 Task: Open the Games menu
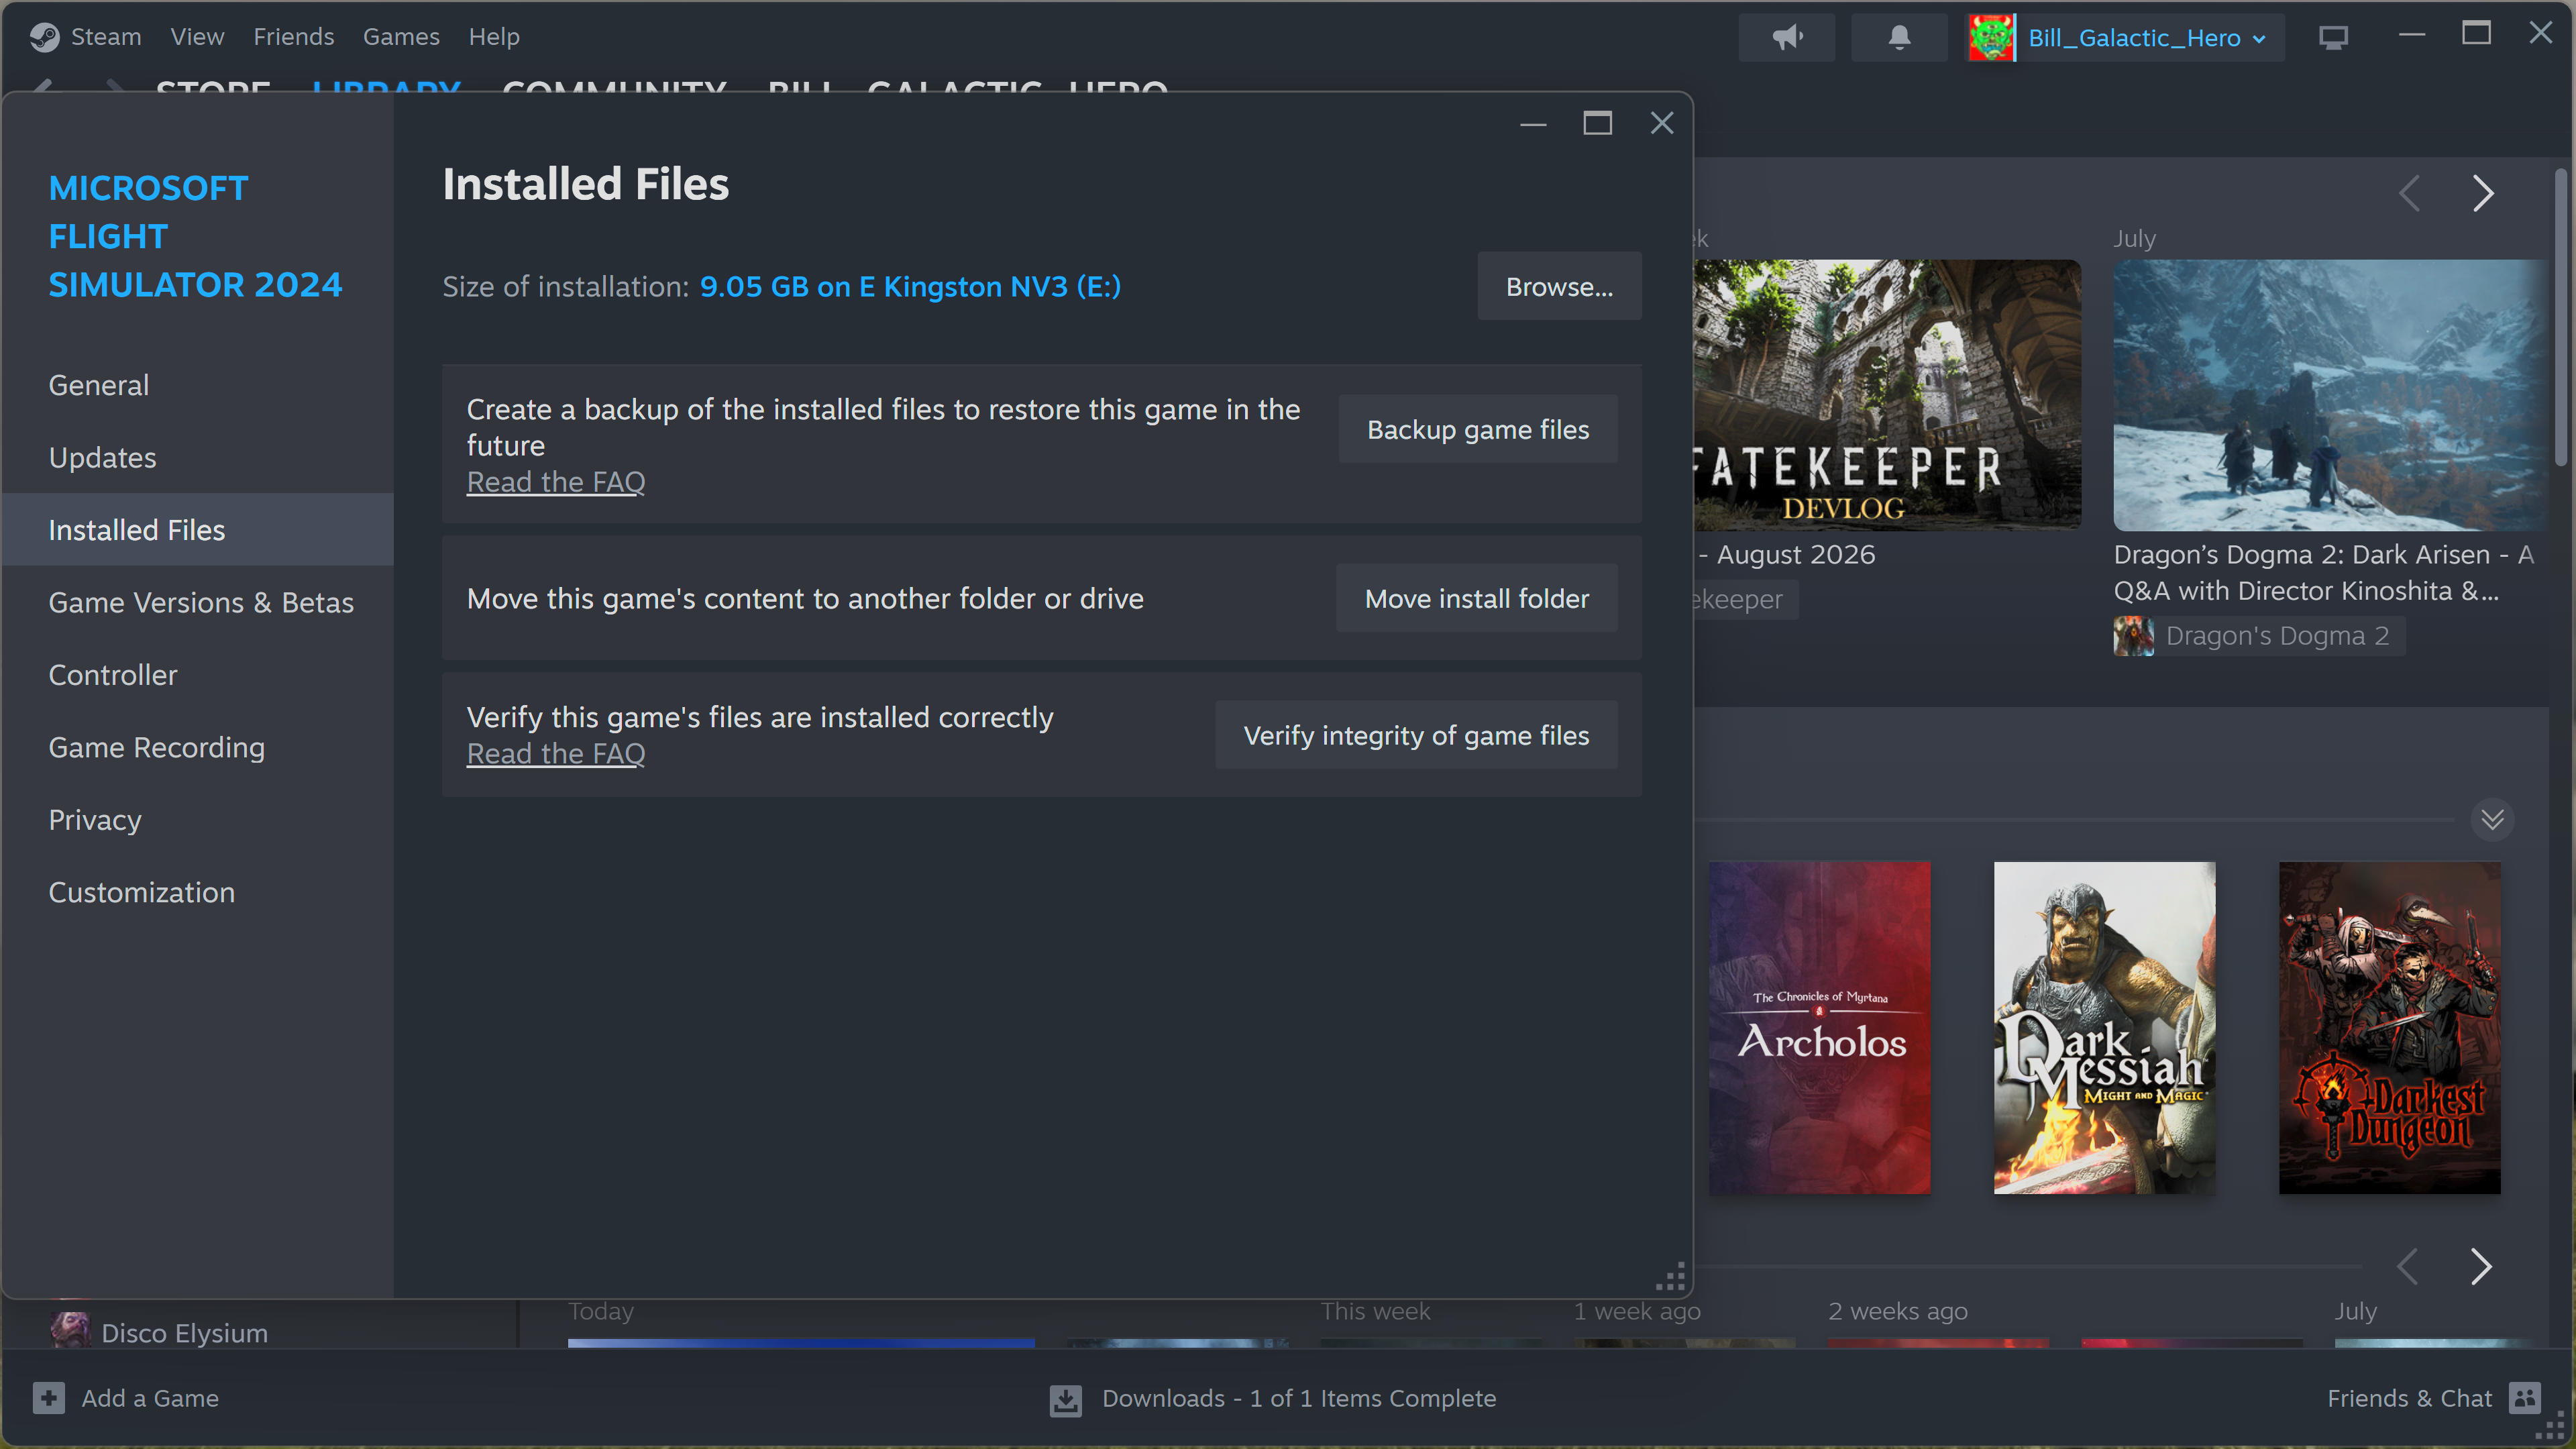(x=401, y=37)
